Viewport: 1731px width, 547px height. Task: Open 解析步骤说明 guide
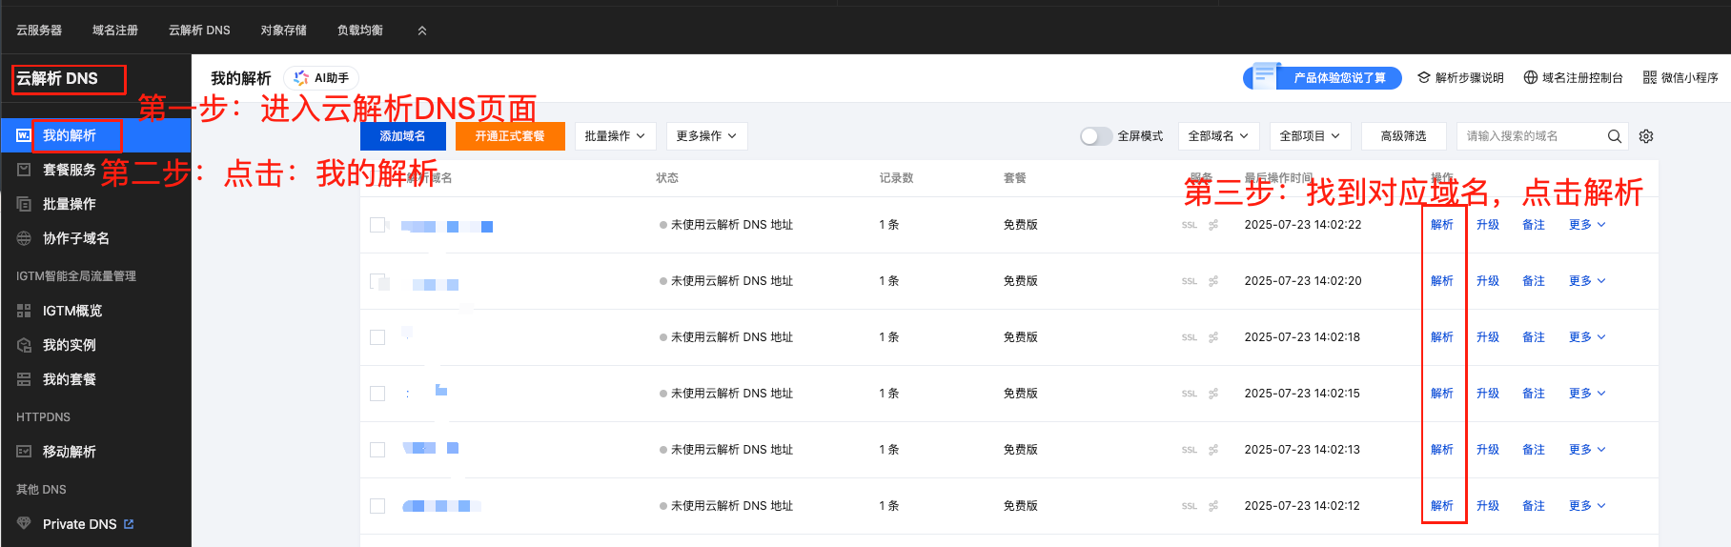tap(1460, 78)
